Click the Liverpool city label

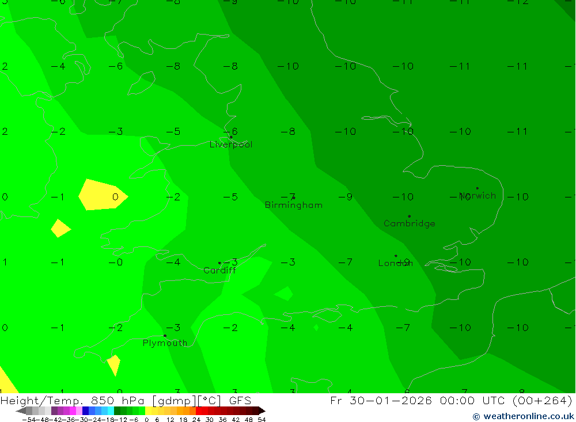(x=231, y=145)
